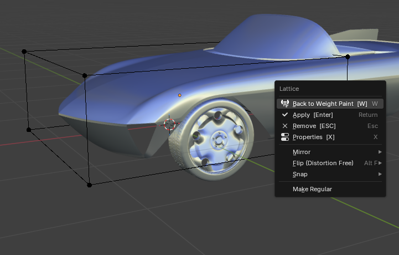This screenshot has height=255, width=399.
Task: Click the weight paint icon beside Back to Weight Paint
Action: click(285, 104)
